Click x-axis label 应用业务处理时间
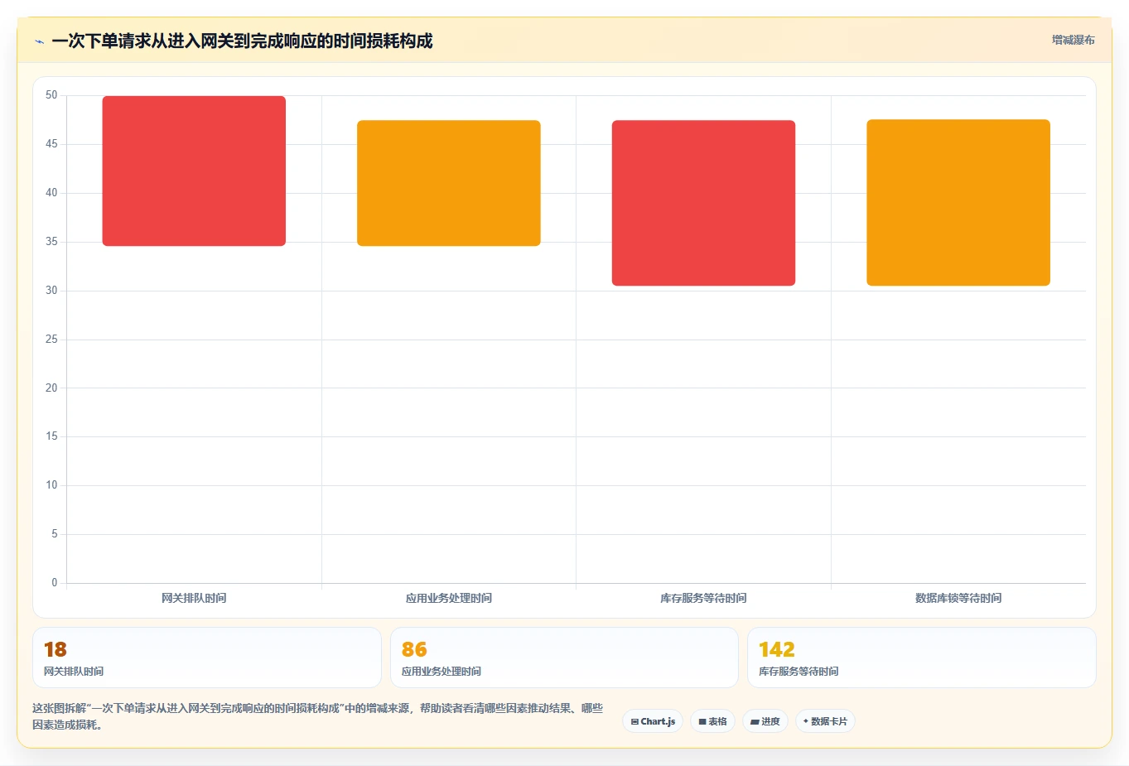This screenshot has width=1129, height=766. [449, 598]
